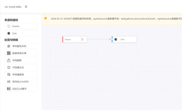The width and height of the screenshot is (182, 110).
Task: Click the 字段删除 icon
Action: point(9,60)
